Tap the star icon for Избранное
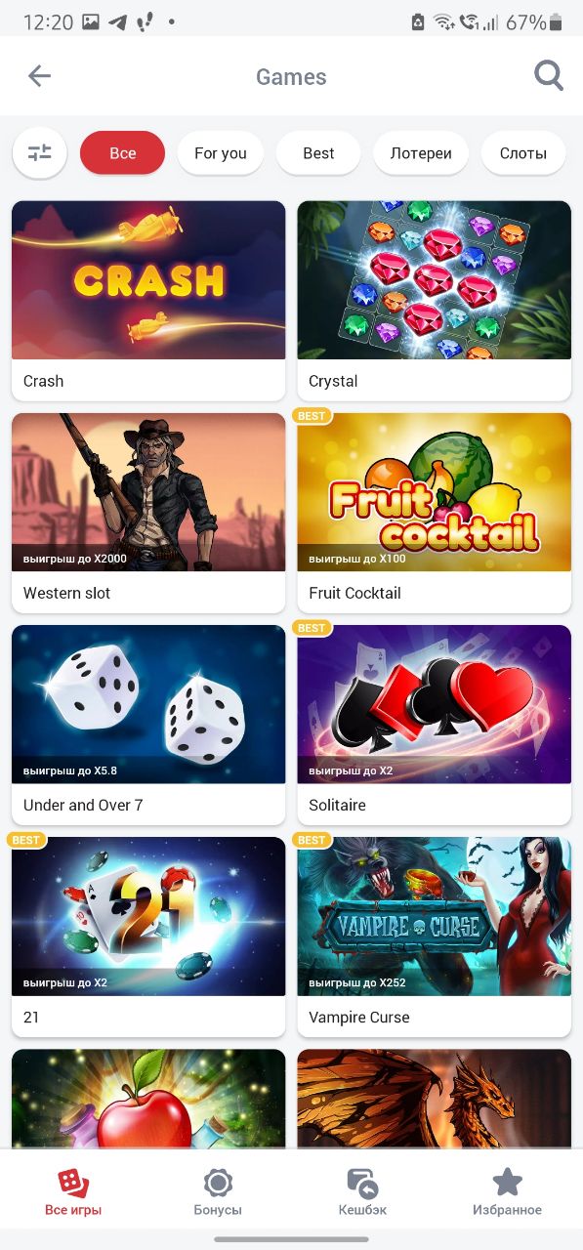The width and height of the screenshot is (583, 1250). pyautogui.click(x=507, y=1182)
